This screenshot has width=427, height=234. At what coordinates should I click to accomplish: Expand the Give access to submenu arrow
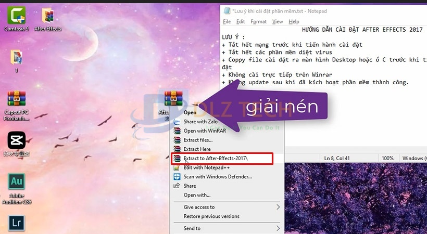[278, 207]
